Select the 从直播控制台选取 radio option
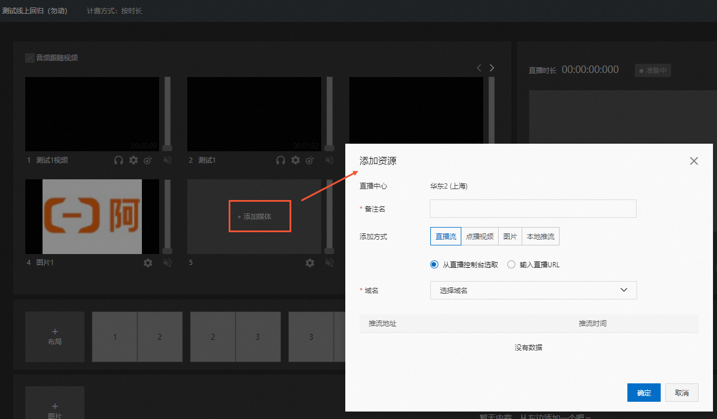717x419 pixels. [x=434, y=264]
